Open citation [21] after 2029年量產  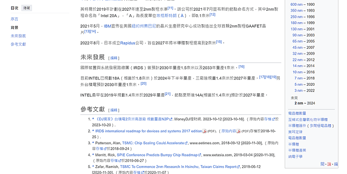click(168, 94)
